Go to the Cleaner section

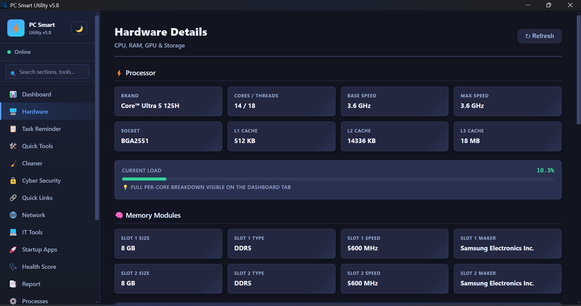[47, 164]
